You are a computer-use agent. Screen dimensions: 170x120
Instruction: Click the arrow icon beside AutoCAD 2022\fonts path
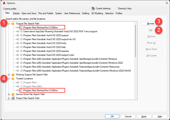click(18, 43)
